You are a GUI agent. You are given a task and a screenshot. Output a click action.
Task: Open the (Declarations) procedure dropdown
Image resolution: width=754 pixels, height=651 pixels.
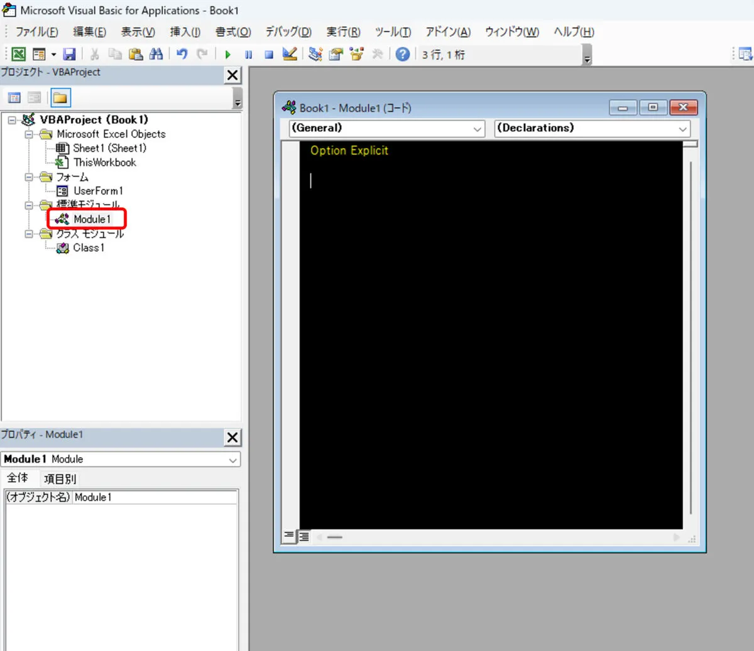point(592,129)
